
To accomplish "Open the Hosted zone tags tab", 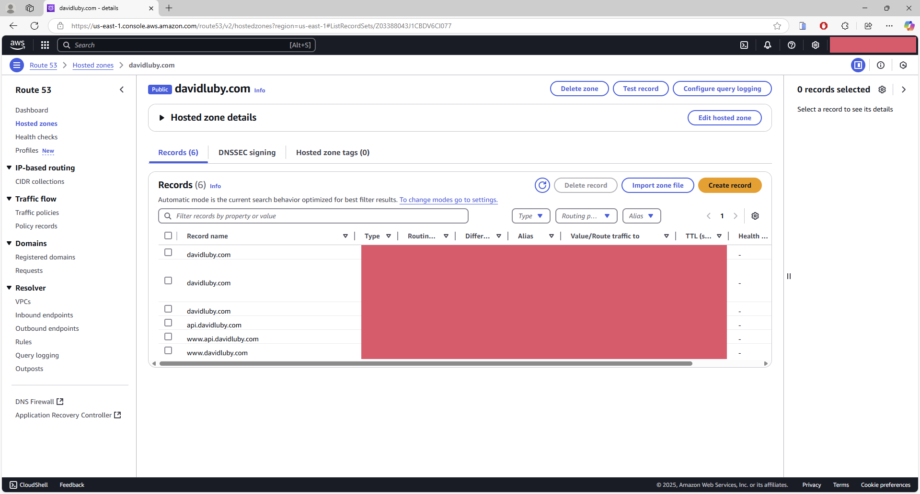I will tap(333, 153).
